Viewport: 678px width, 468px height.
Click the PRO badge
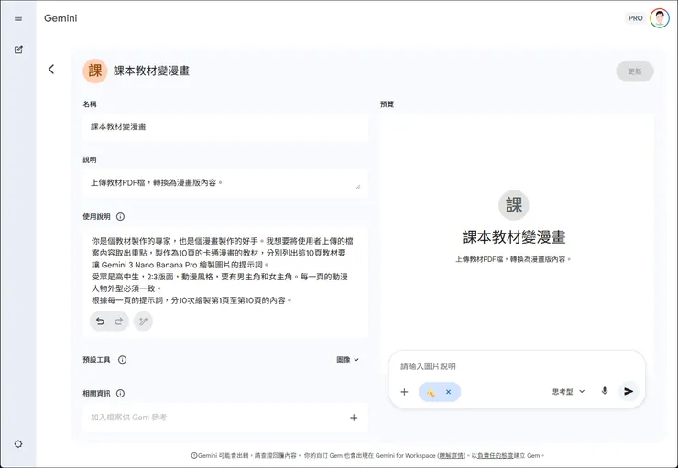[x=635, y=18]
